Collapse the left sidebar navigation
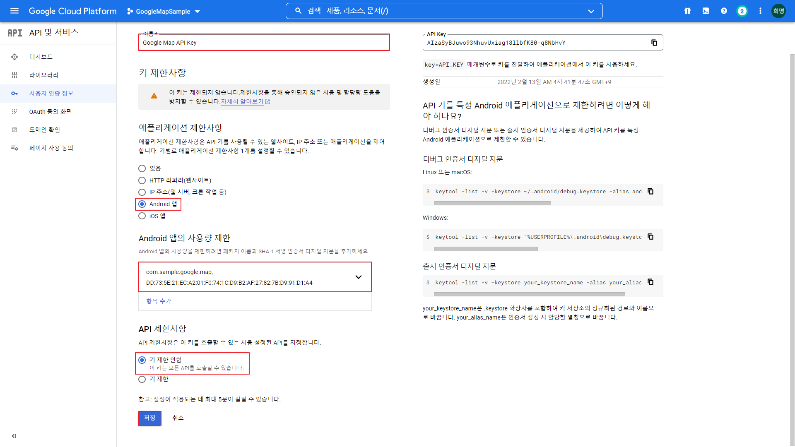Screen dimensions: 795x447 [14, 436]
